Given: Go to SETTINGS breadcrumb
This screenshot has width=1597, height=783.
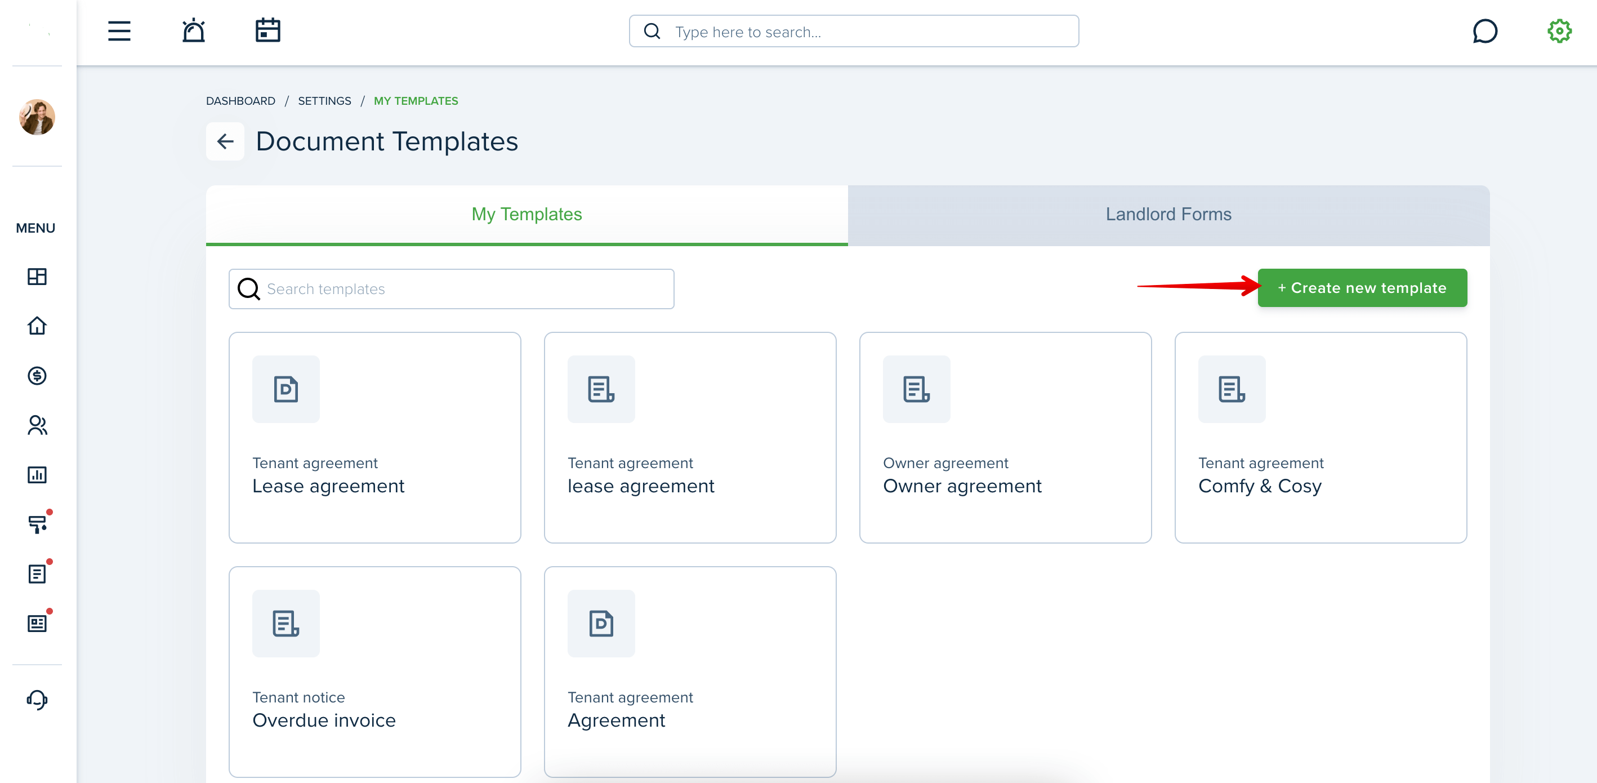Looking at the screenshot, I should tap(324, 101).
